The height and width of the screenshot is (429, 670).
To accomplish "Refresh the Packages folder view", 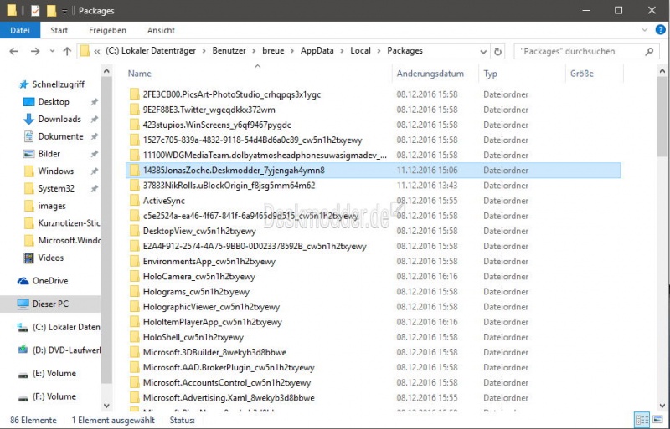I will [x=498, y=51].
